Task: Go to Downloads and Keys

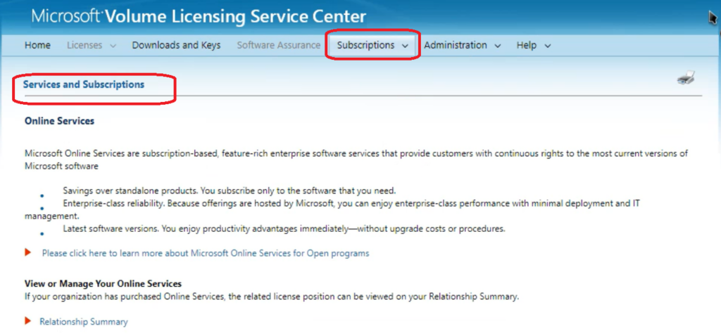Action: [x=176, y=46]
